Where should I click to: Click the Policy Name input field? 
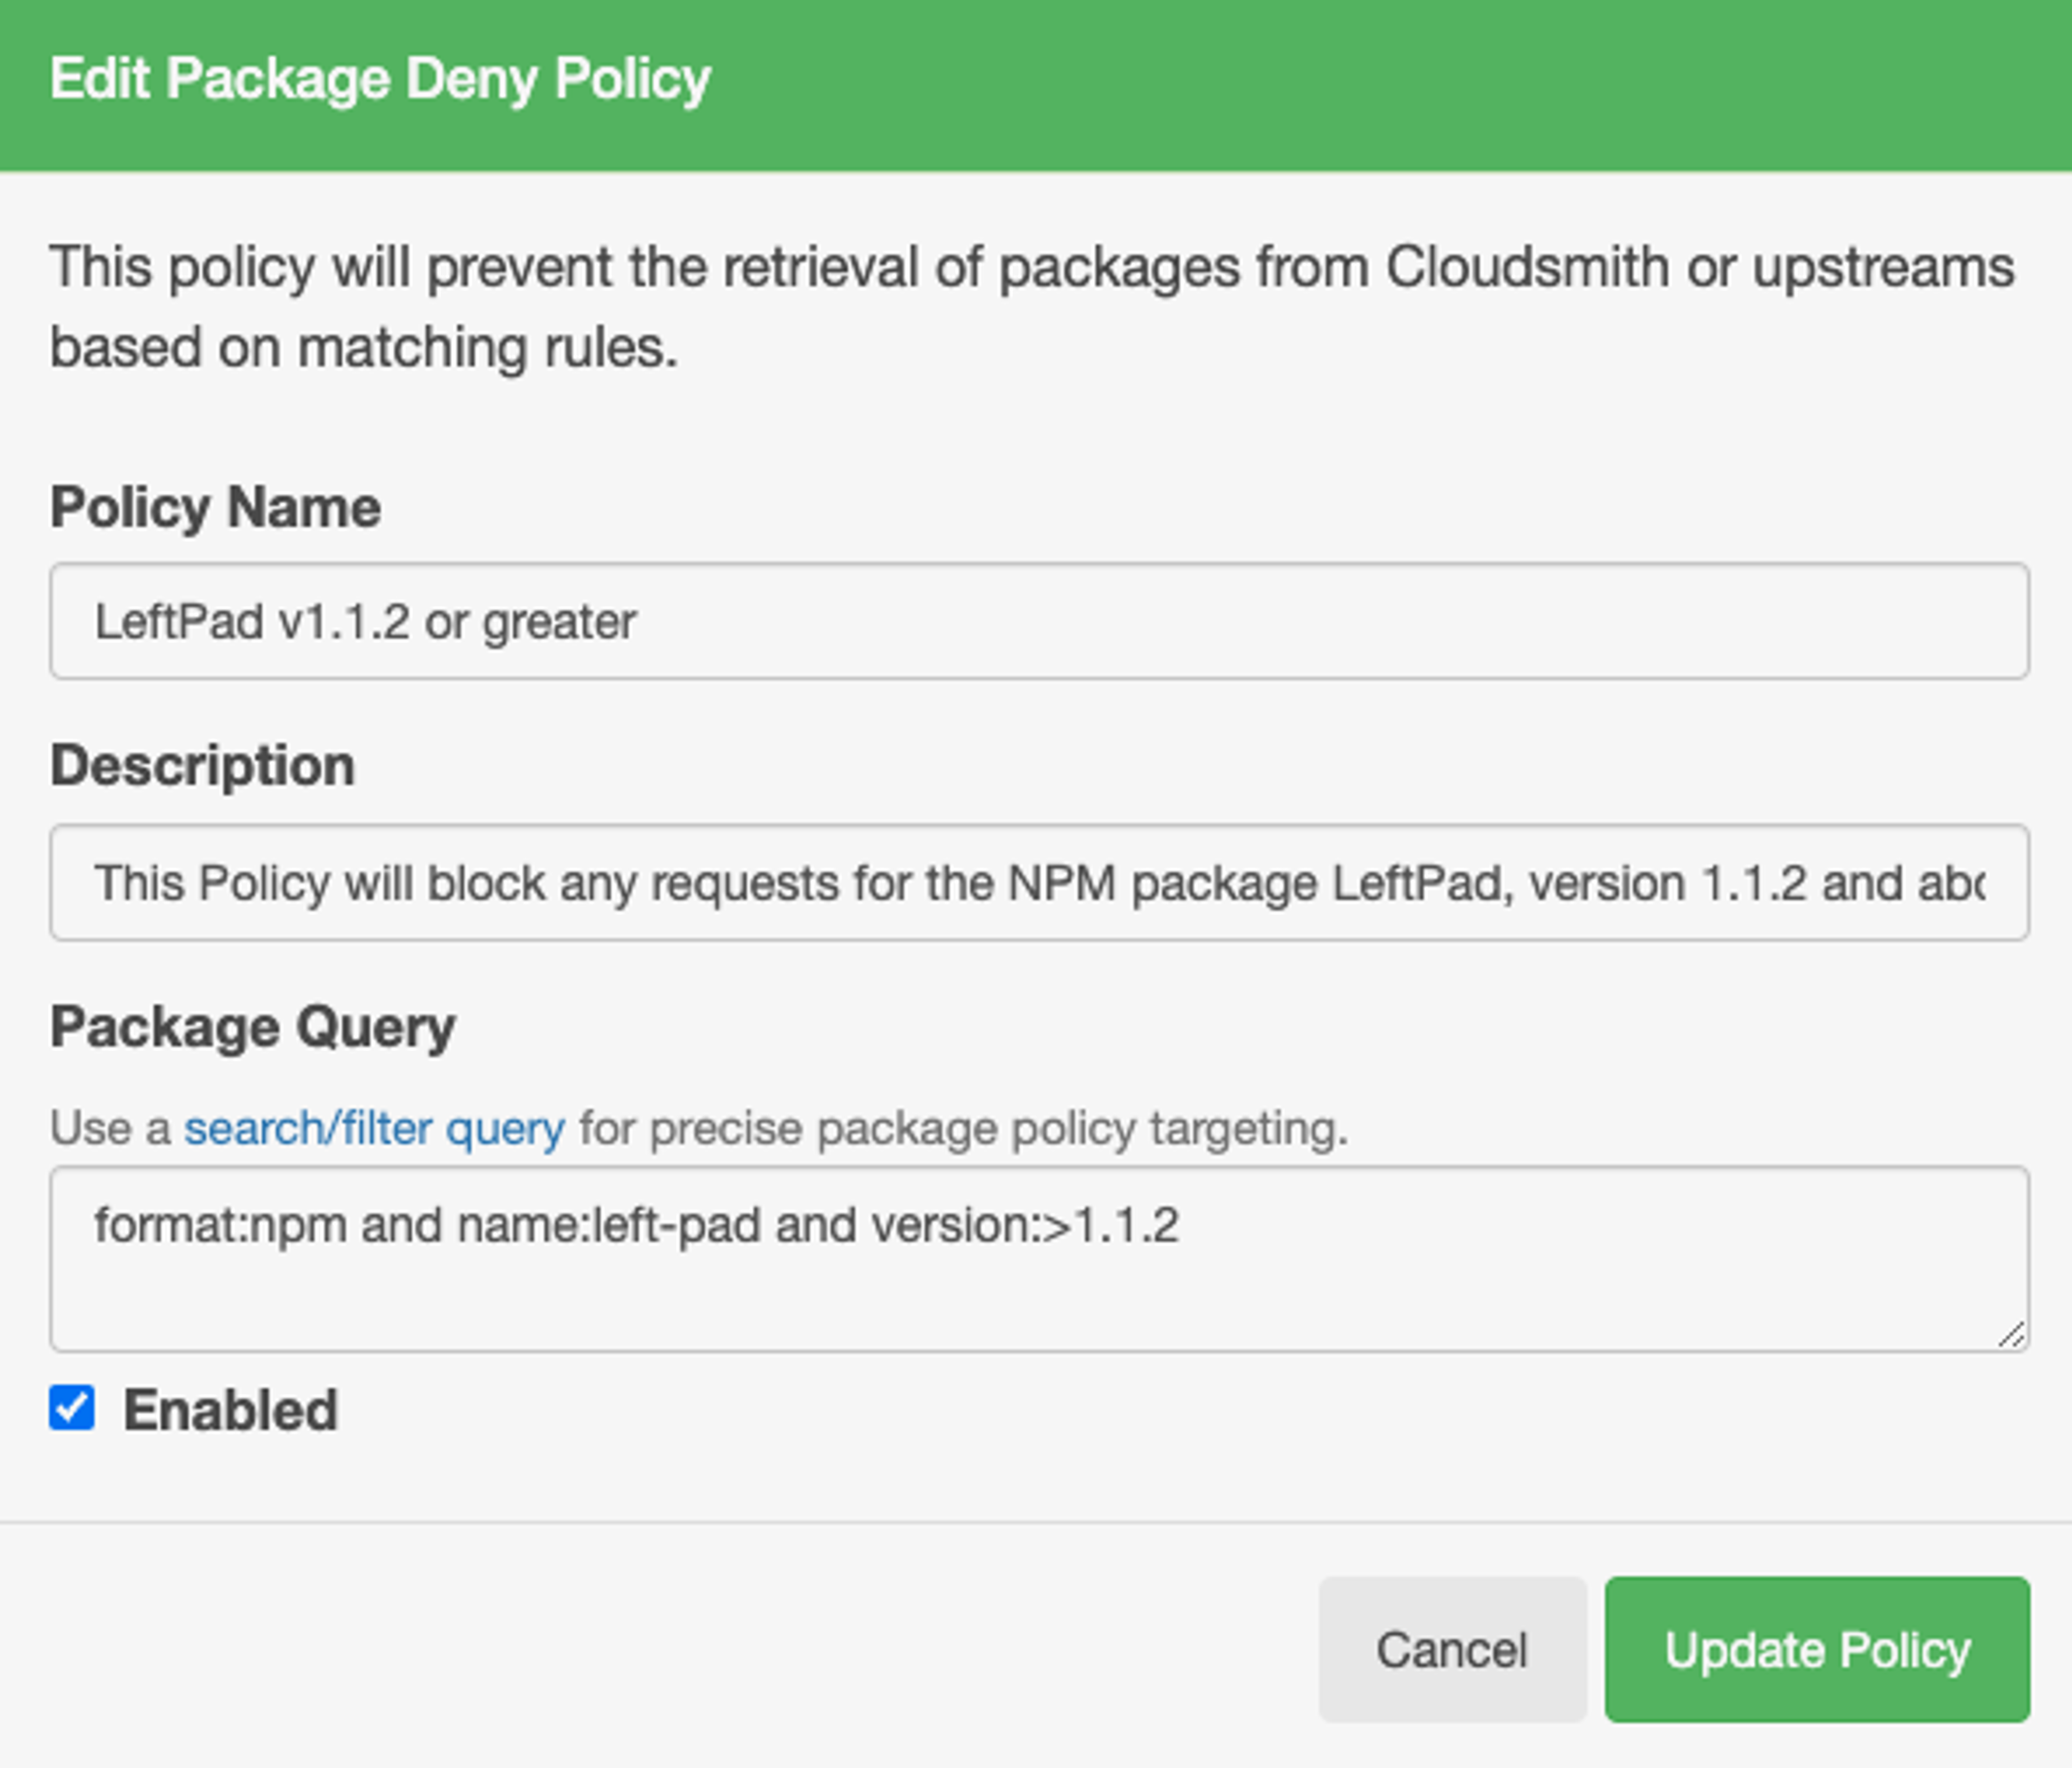click(x=1038, y=622)
